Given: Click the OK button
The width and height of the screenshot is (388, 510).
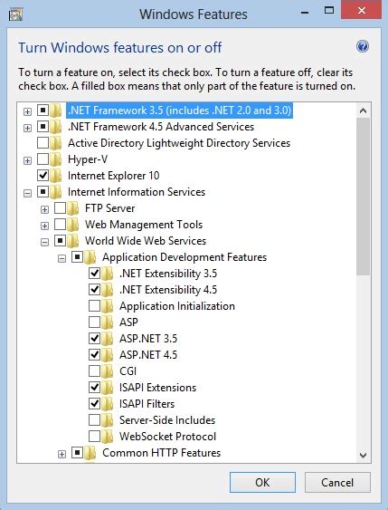Looking at the screenshot, I should click(262, 482).
